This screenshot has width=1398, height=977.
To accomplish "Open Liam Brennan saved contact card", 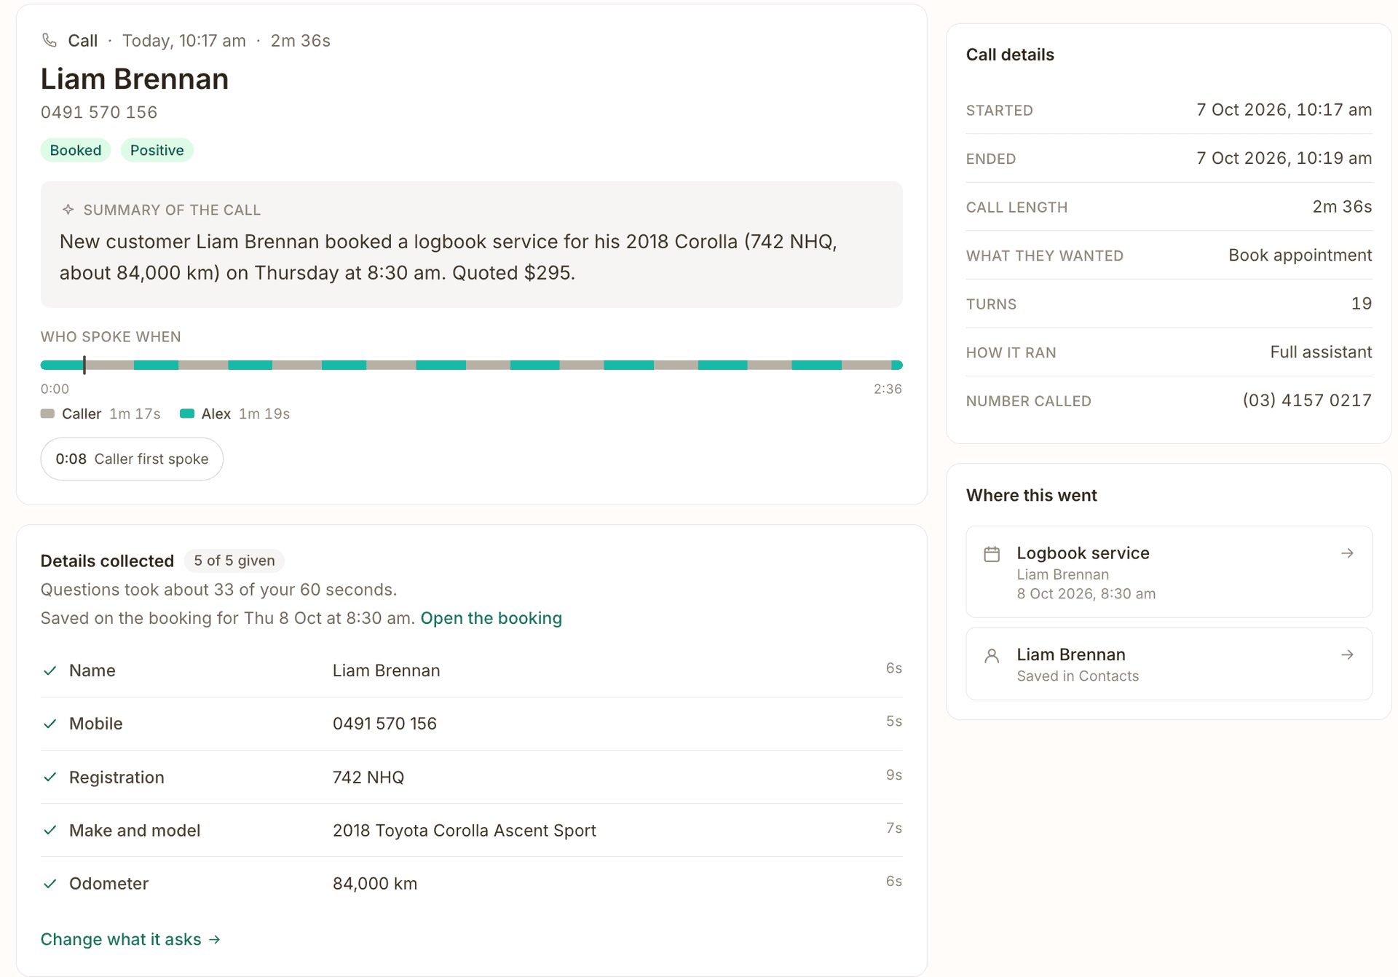I will pos(1169,664).
